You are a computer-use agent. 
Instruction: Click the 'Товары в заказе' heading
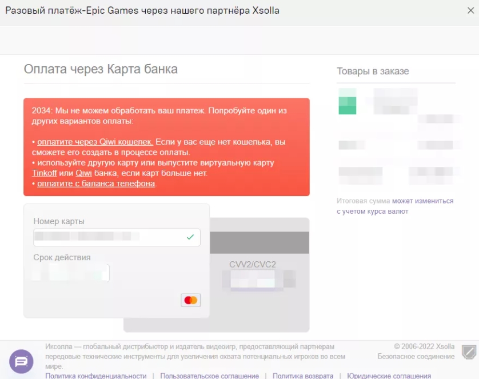point(373,71)
